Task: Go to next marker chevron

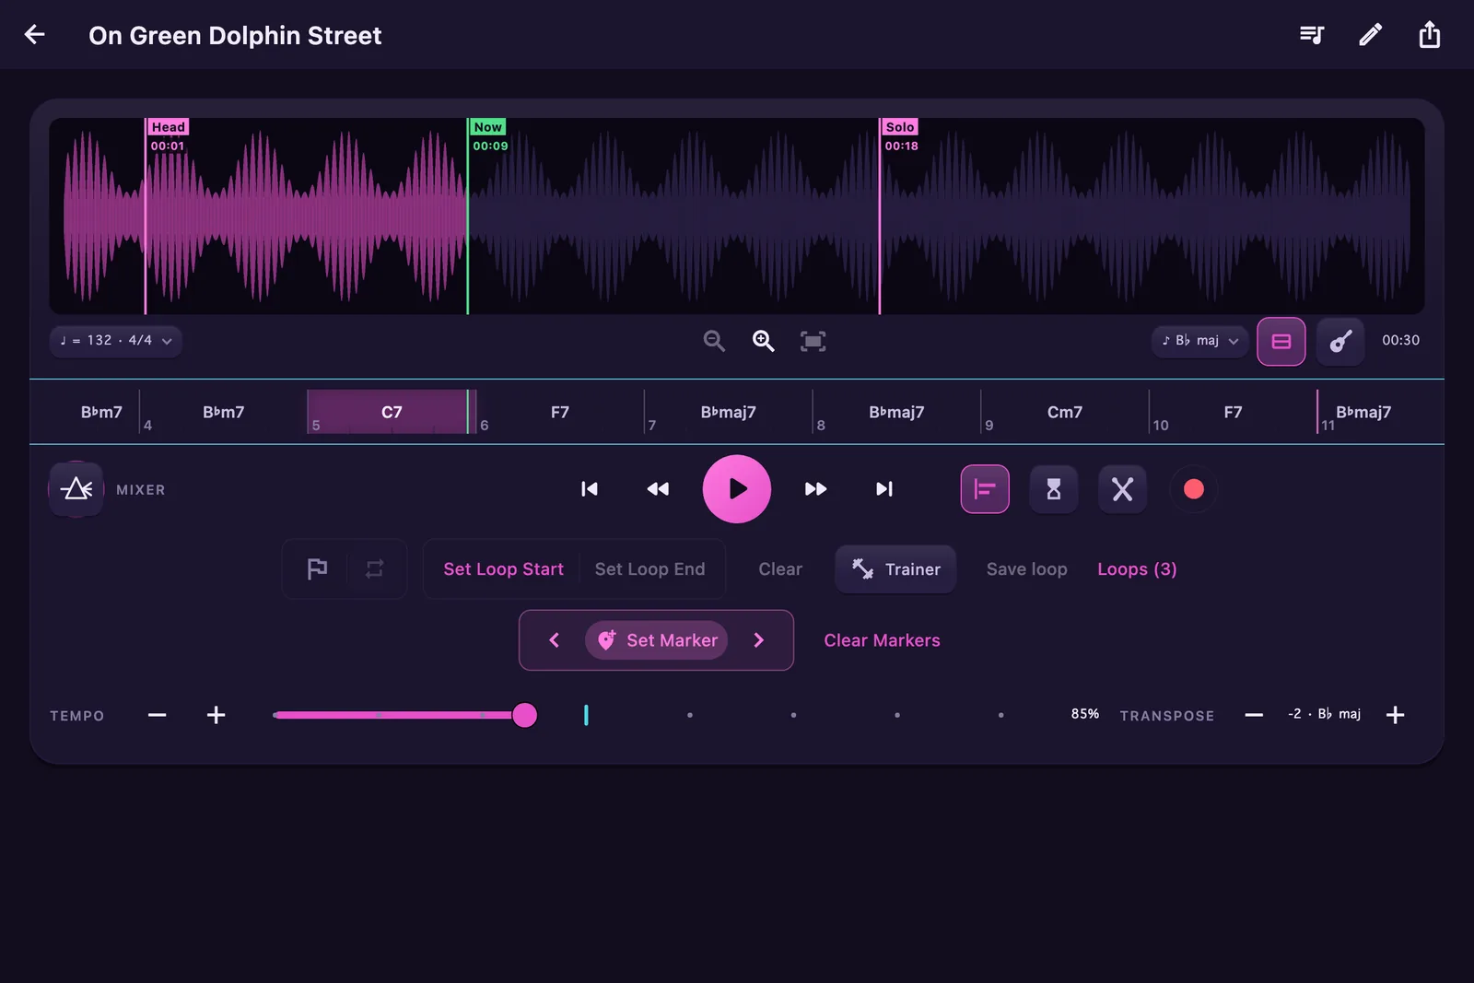Action: coord(759,640)
